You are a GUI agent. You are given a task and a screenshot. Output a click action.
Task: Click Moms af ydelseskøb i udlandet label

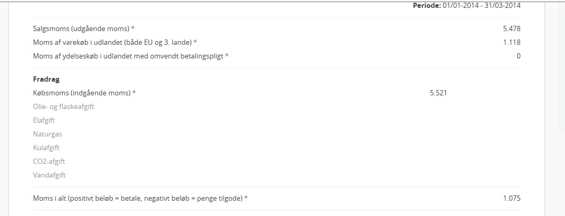(x=128, y=56)
